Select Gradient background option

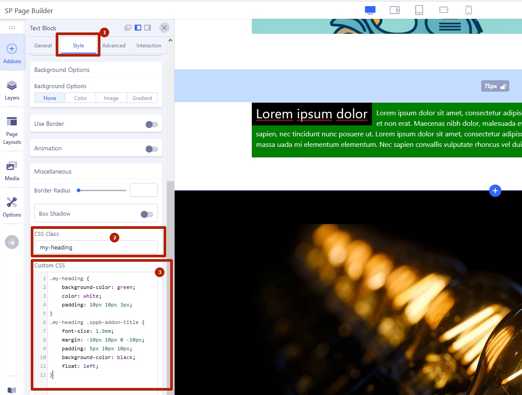pos(142,98)
